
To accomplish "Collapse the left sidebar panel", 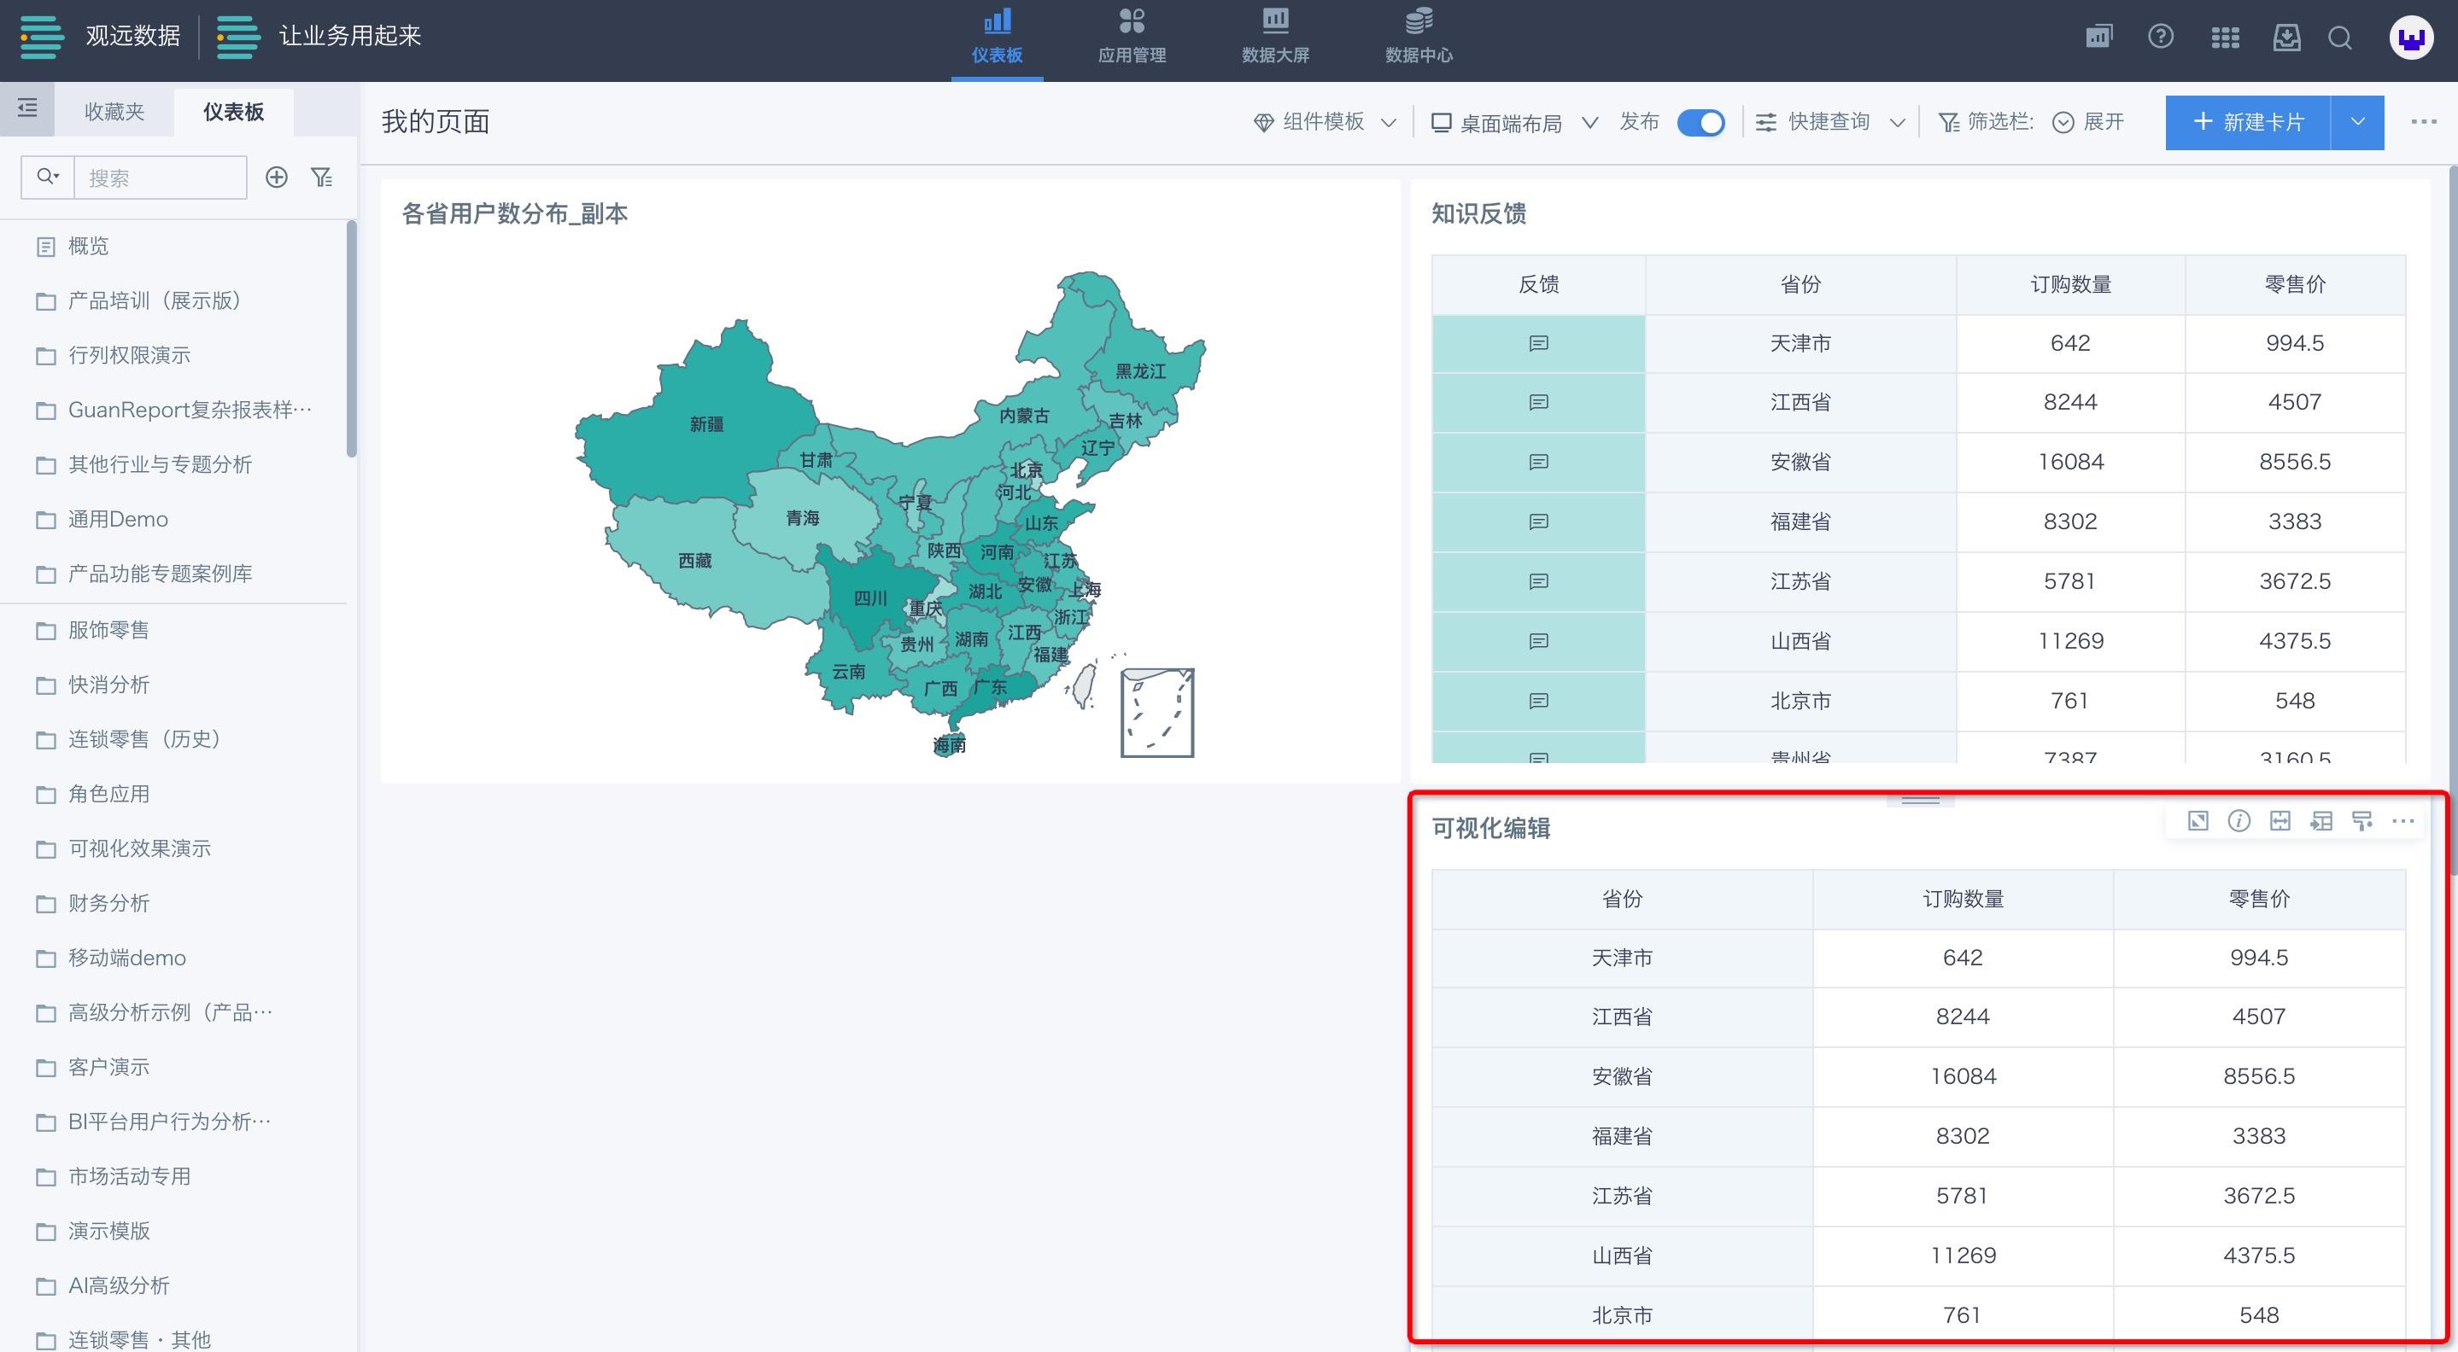I will (26, 108).
